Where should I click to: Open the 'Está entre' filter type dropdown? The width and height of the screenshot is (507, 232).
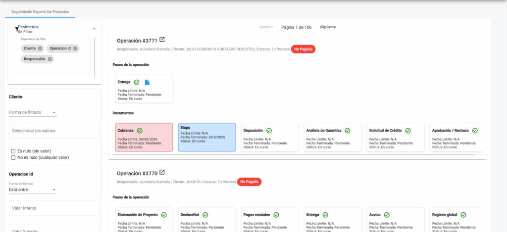pos(33,189)
